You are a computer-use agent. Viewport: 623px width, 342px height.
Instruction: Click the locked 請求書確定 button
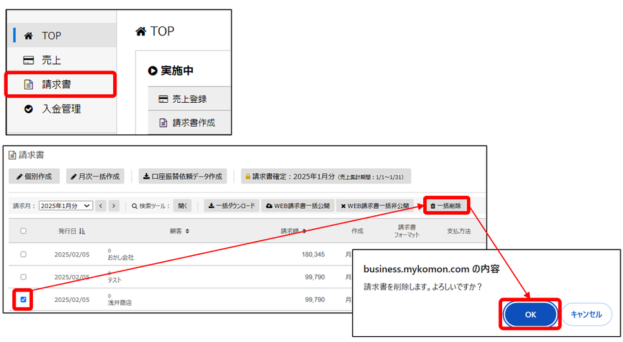(x=325, y=176)
